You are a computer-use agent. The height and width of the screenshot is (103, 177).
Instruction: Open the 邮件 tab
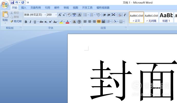click(57, 8)
